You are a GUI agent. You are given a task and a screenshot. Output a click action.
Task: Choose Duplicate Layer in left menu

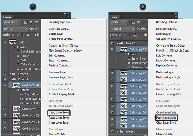click(x=59, y=29)
